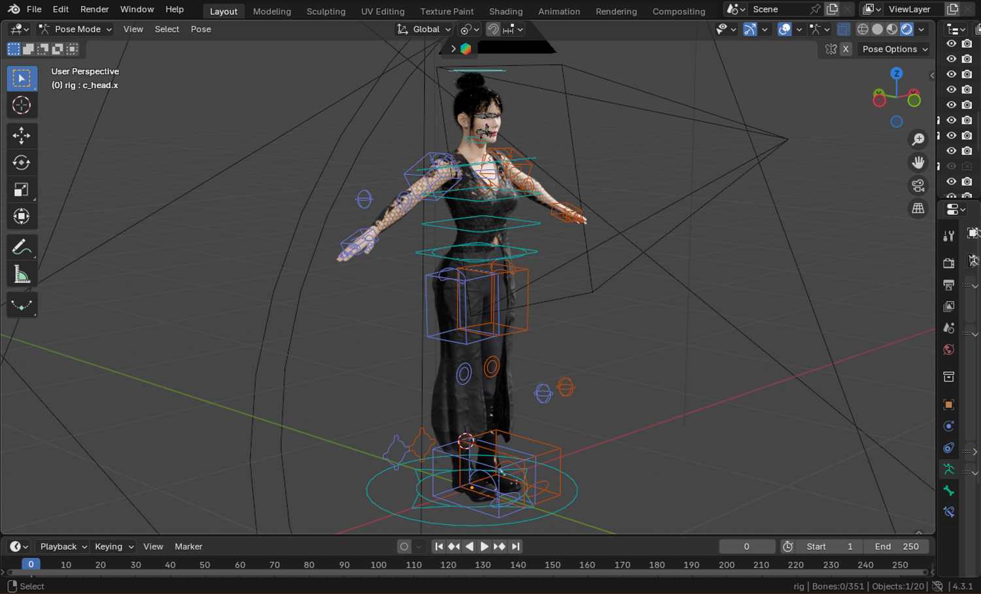Viewport: 981px width, 594px height.
Task: Click the current frame number field
Action: 747,546
